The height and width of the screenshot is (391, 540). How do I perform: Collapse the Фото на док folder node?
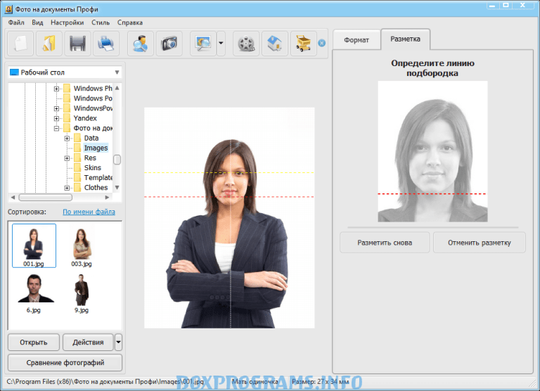click(57, 129)
